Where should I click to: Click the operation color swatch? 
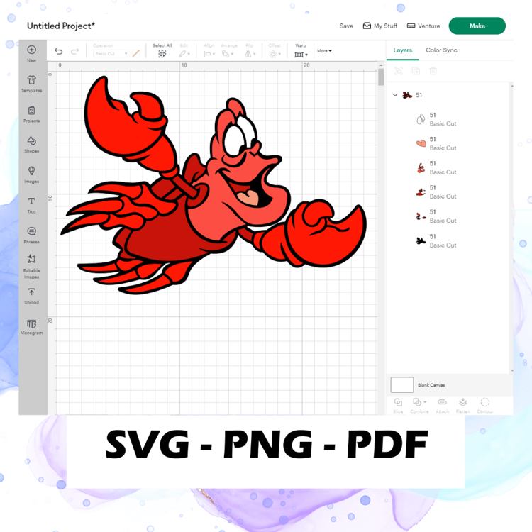point(136,54)
